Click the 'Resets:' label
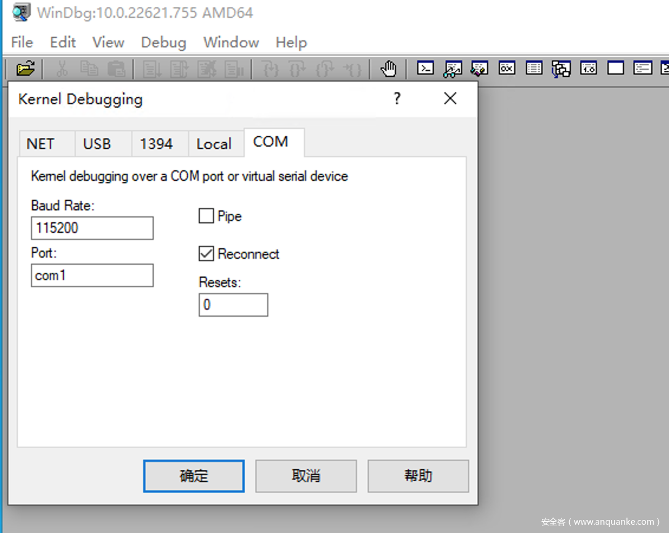The height and width of the screenshot is (533, 669). [220, 282]
